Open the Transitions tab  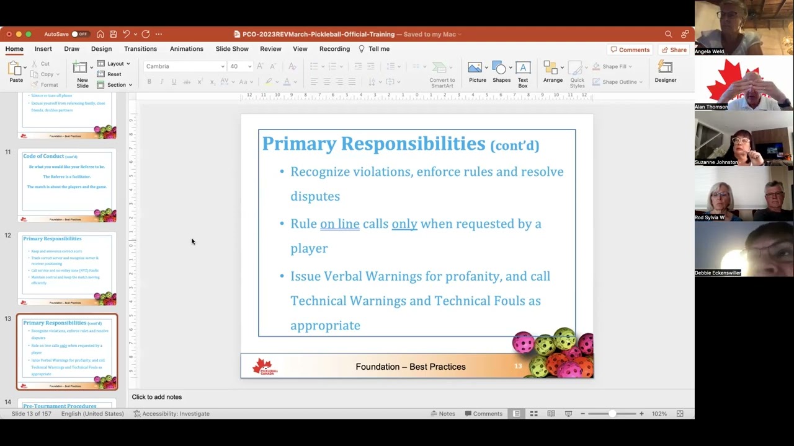[140, 49]
